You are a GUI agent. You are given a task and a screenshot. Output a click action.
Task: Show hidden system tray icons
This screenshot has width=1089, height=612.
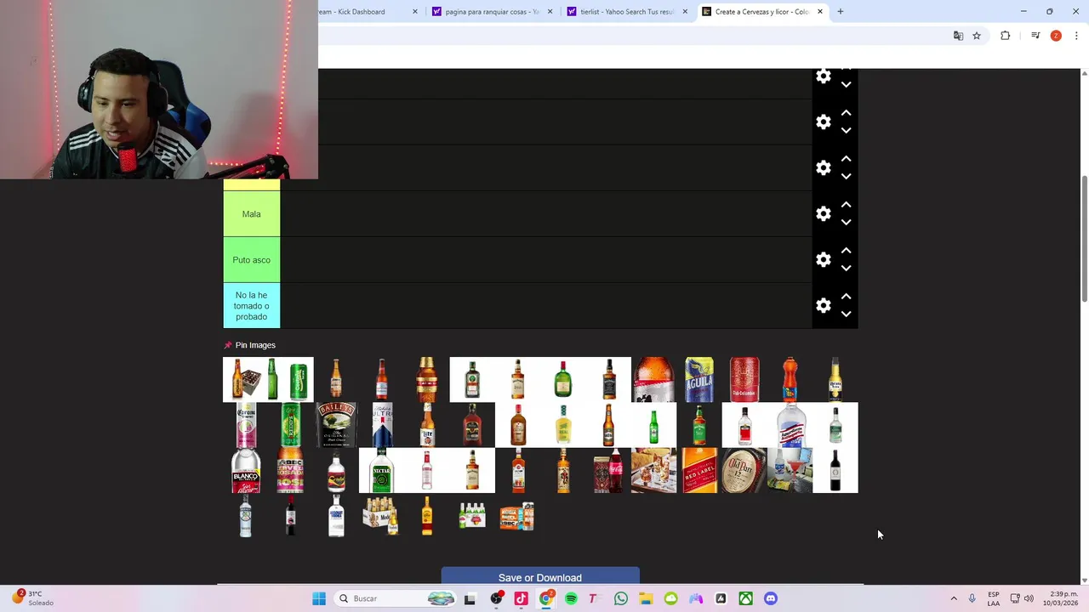point(954,598)
